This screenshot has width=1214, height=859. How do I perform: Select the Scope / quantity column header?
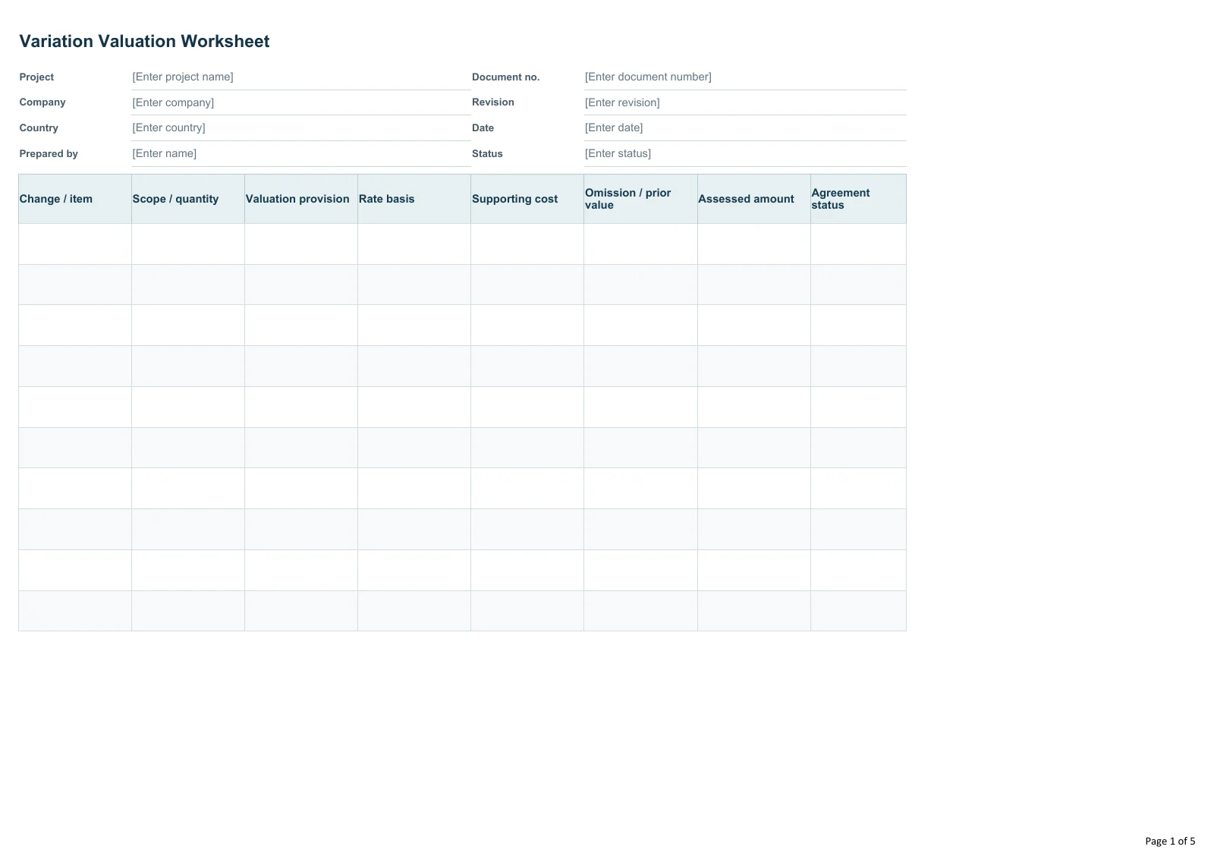coord(188,199)
